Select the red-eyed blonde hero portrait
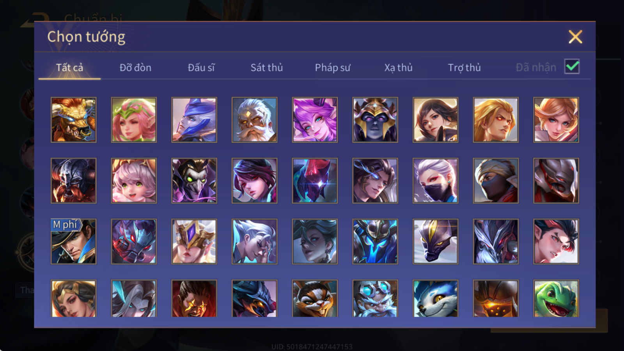 point(496,120)
